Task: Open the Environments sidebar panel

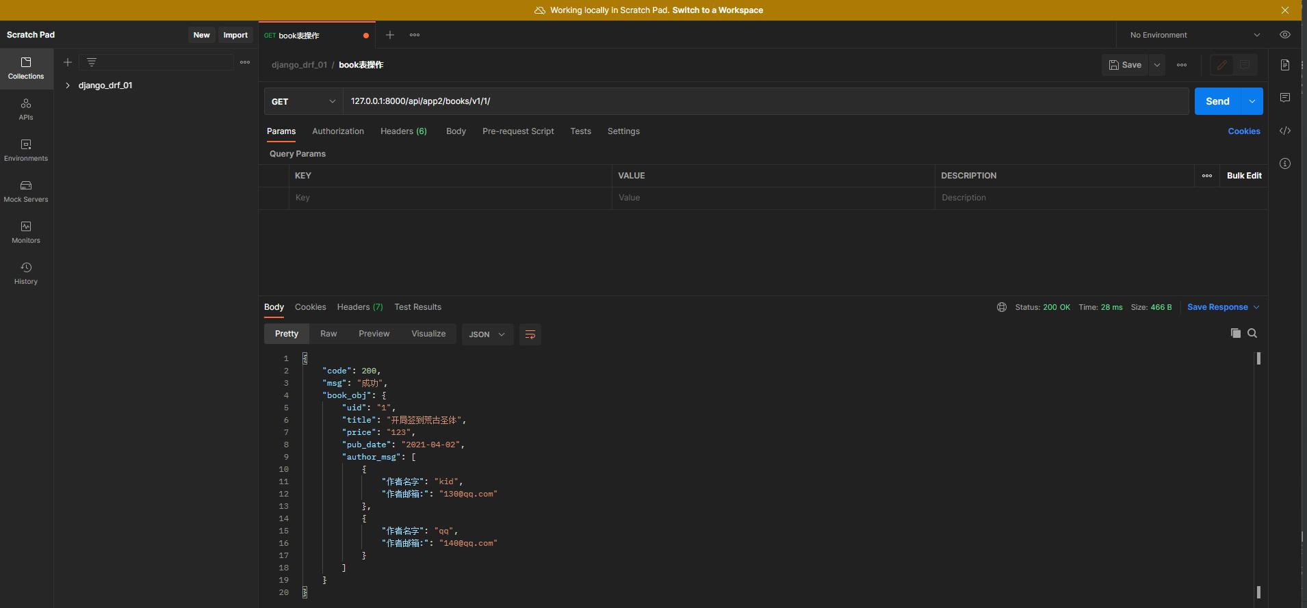Action: pyautogui.click(x=26, y=150)
